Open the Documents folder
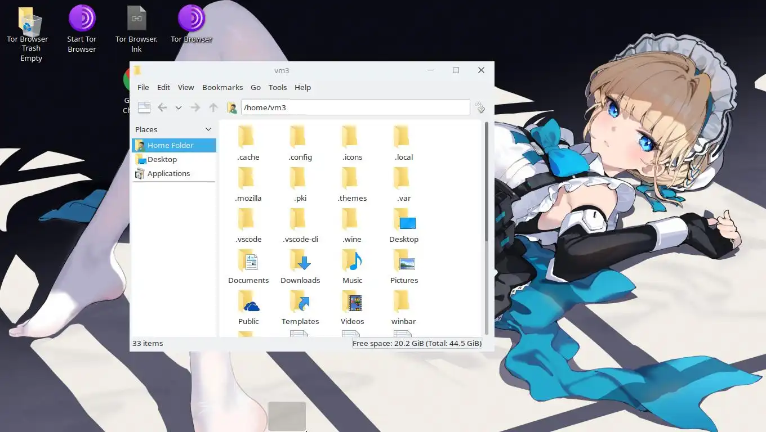 tap(248, 267)
